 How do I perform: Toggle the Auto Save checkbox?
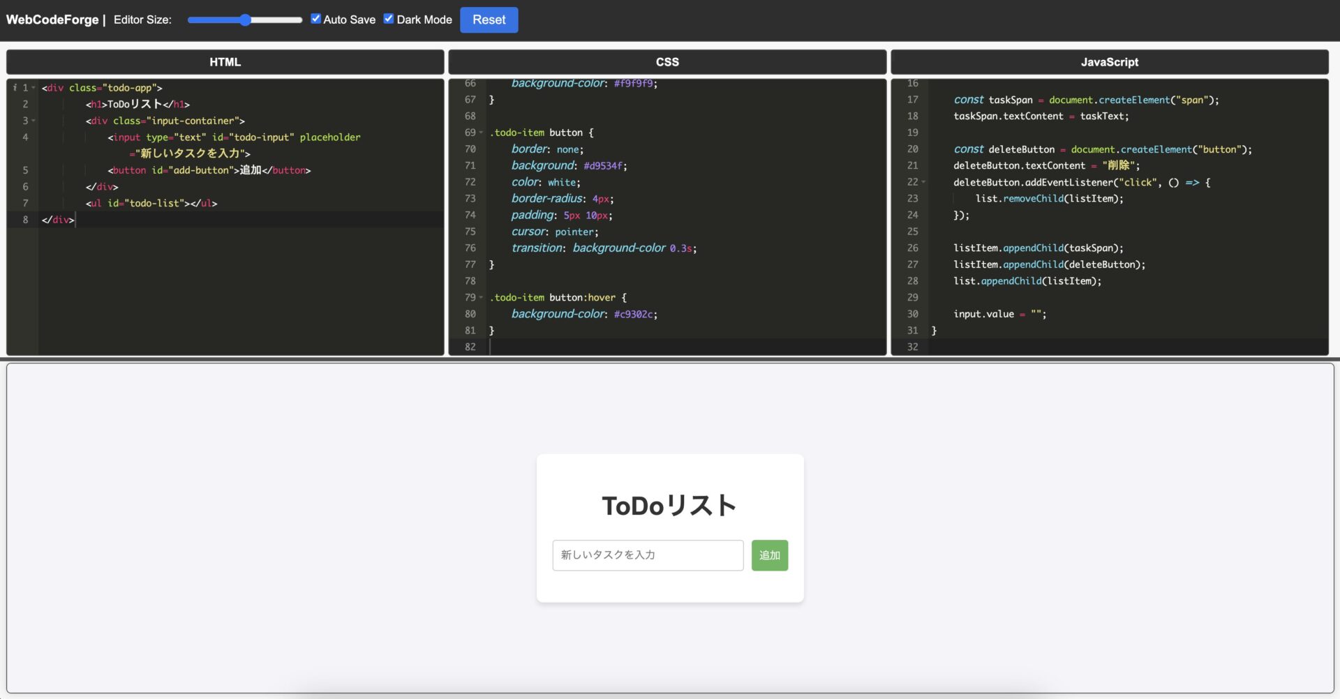pos(316,19)
